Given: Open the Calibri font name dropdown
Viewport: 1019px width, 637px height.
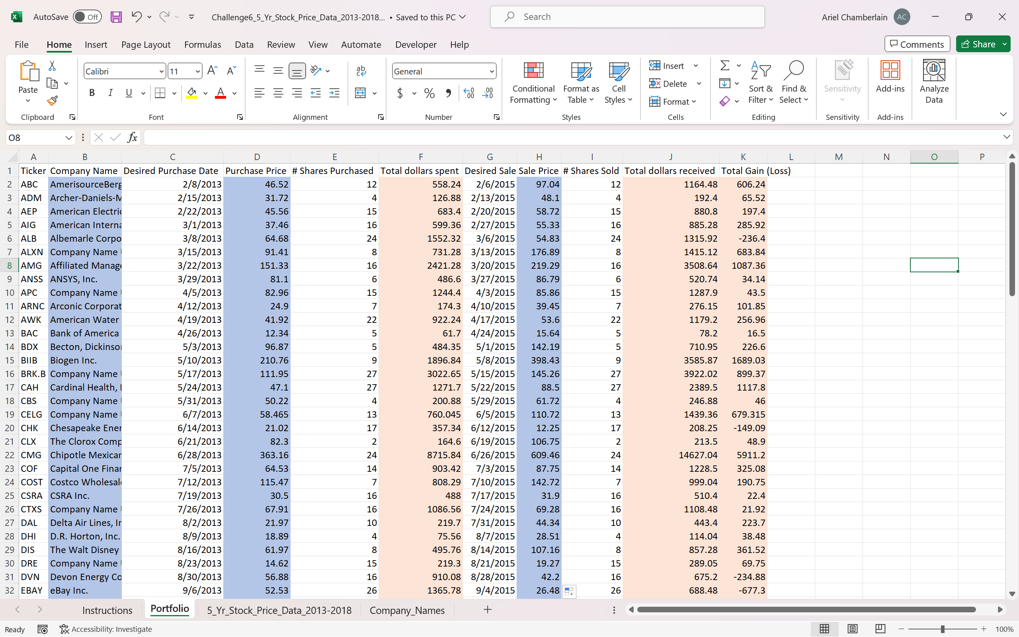Looking at the screenshot, I should coord(161,71).
